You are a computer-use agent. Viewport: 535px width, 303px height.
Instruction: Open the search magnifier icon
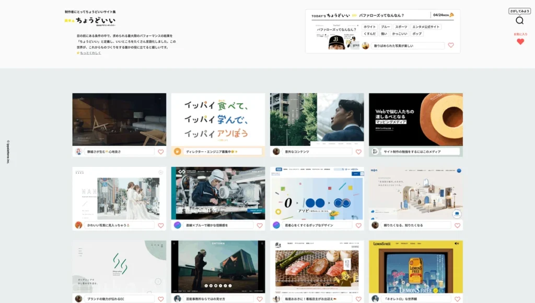pyautogui.click(x=519, y=20)
